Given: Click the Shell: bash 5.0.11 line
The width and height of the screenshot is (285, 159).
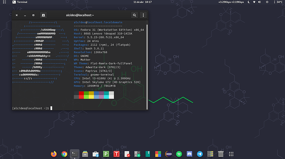Looking at the screenshot, I should pos(89,48).
